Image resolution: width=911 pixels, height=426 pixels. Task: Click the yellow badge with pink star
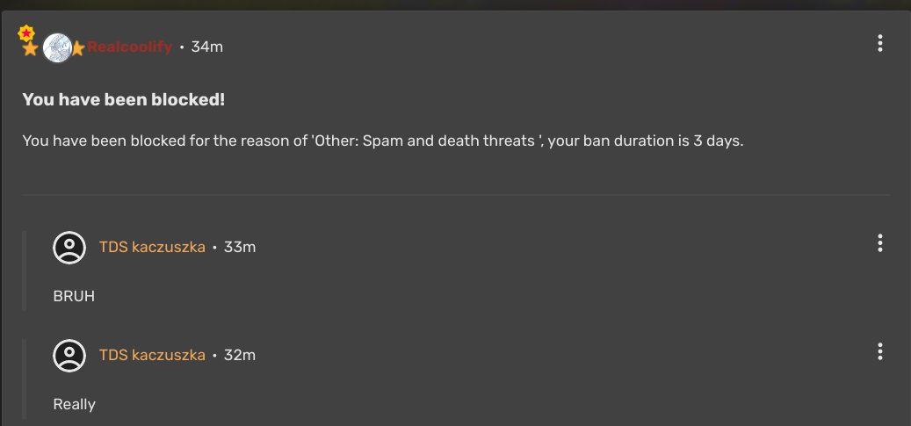[x=26, y=32]
